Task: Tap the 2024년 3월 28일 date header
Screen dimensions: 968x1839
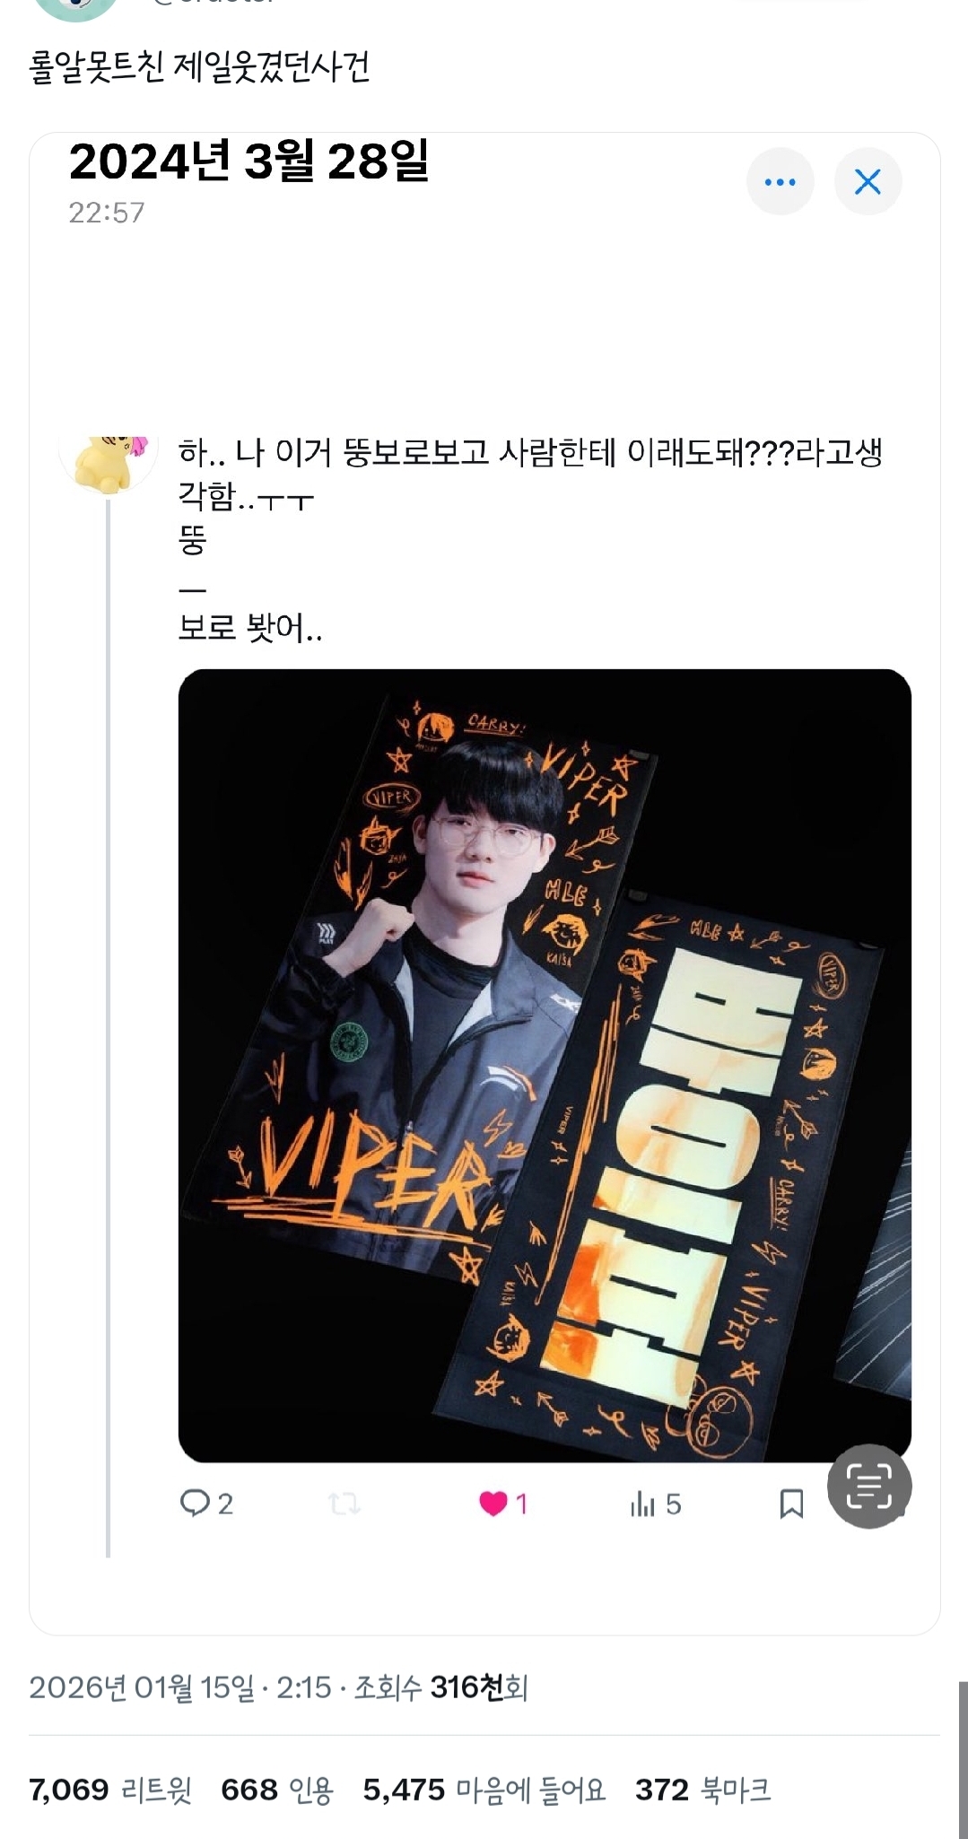Action: 249,161
